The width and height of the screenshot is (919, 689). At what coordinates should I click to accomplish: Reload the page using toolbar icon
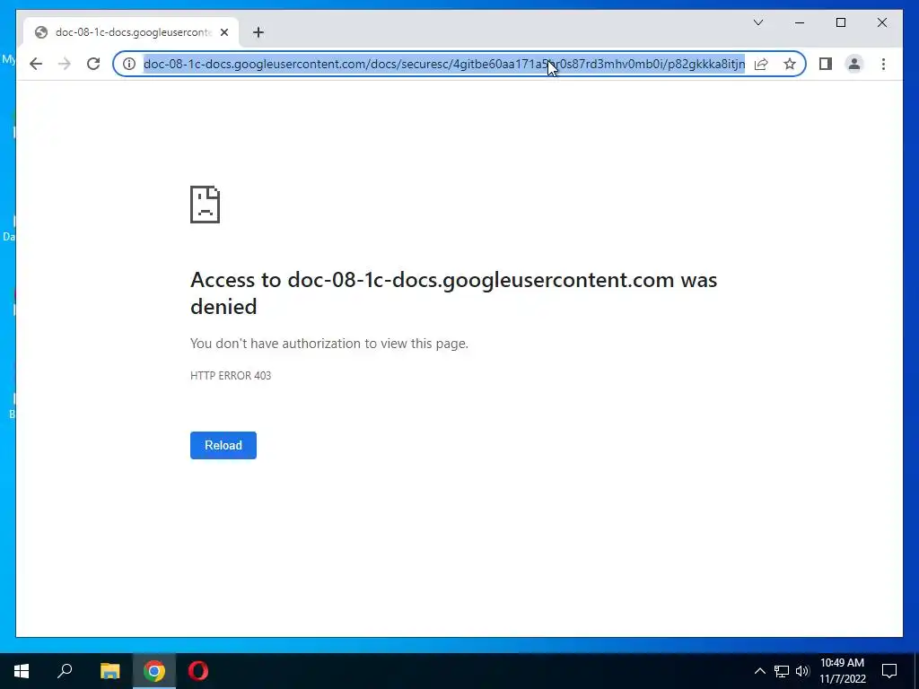(93, 64)
